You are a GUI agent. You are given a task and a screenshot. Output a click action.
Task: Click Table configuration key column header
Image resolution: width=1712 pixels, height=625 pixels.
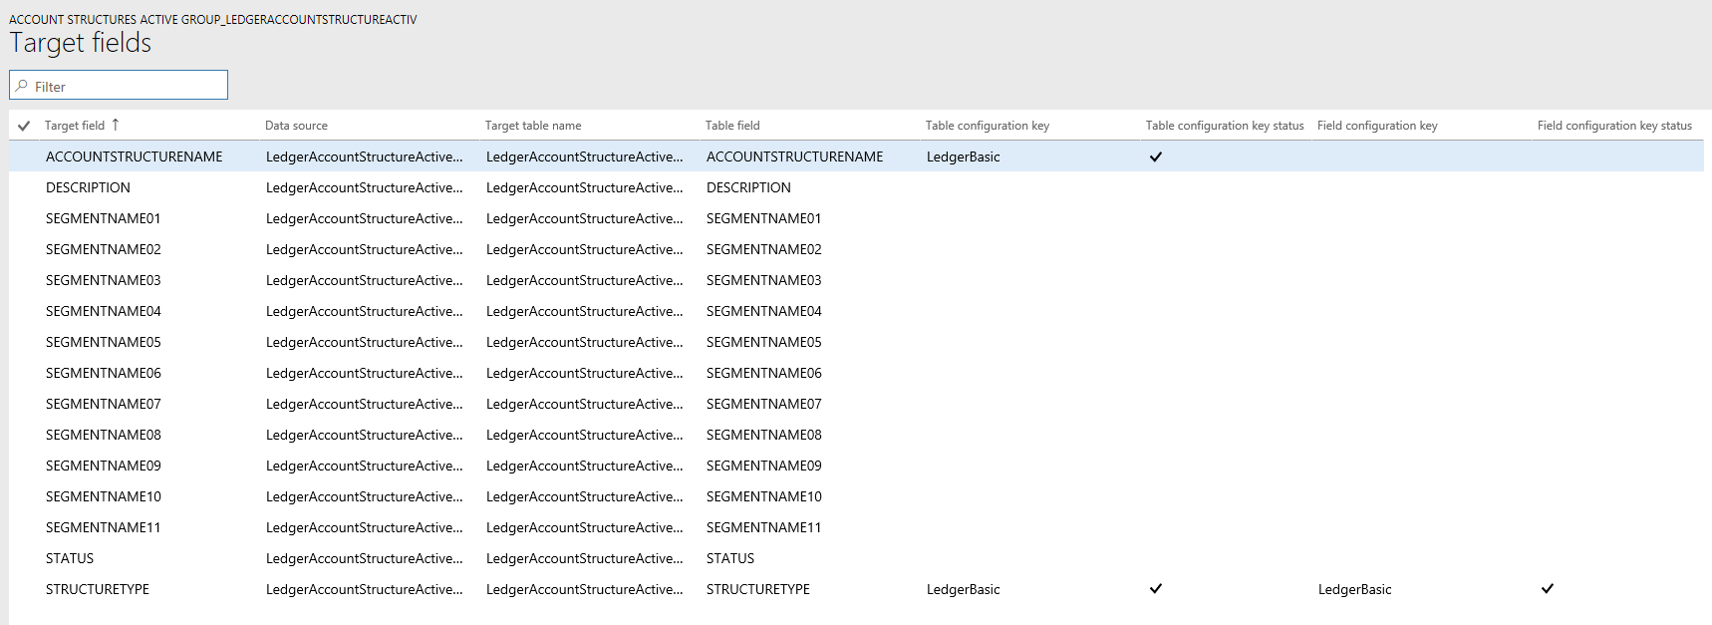(987, 126)
